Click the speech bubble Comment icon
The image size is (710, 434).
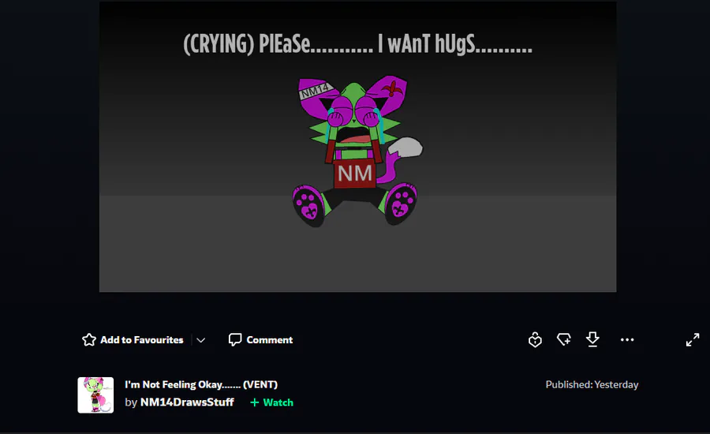(x=235, y=340)
